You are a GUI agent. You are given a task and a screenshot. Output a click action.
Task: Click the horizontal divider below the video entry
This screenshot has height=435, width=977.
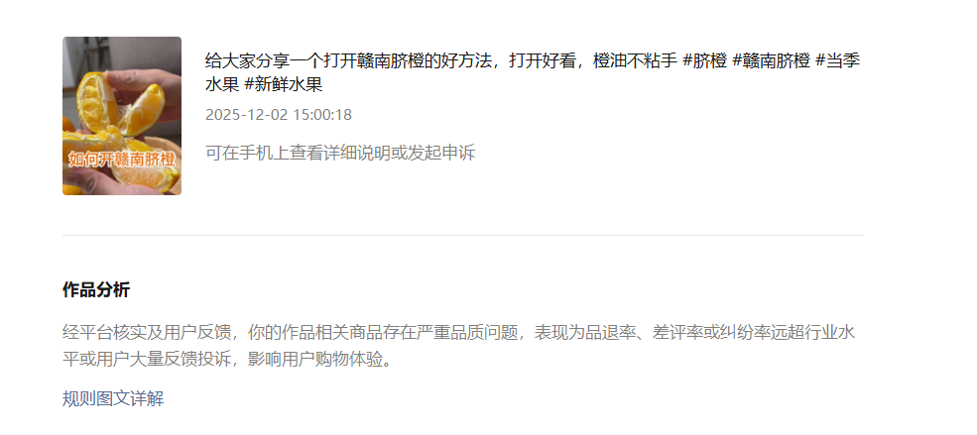point(463,235)
